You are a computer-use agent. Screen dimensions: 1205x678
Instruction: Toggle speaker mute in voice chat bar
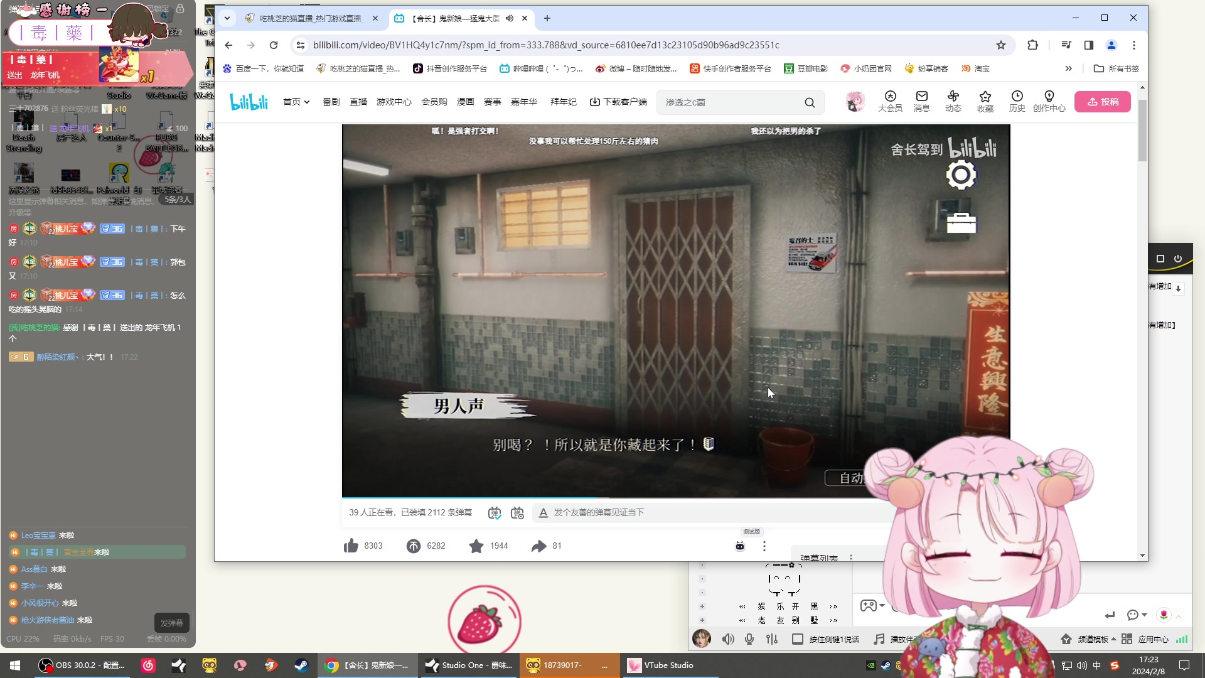tap(728, 639)
